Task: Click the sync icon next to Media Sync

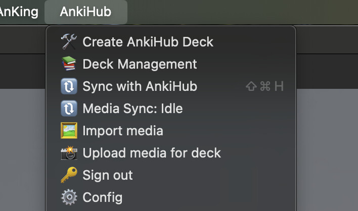Action: point(68,109)
